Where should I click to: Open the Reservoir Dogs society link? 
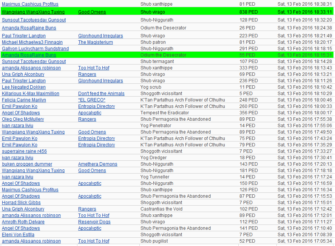pos(94,222)
